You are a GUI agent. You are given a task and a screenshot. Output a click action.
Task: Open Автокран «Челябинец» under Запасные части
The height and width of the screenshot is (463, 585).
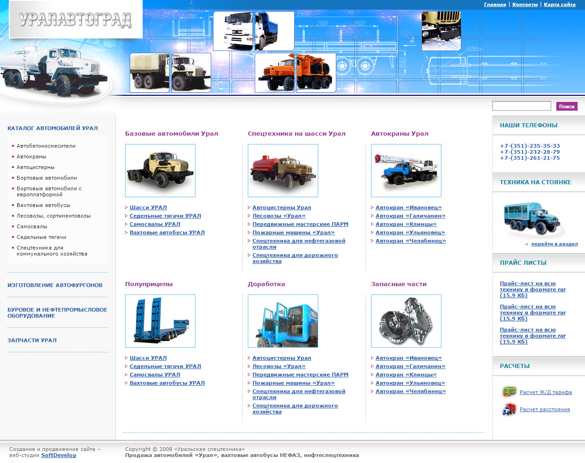[411, 391]
